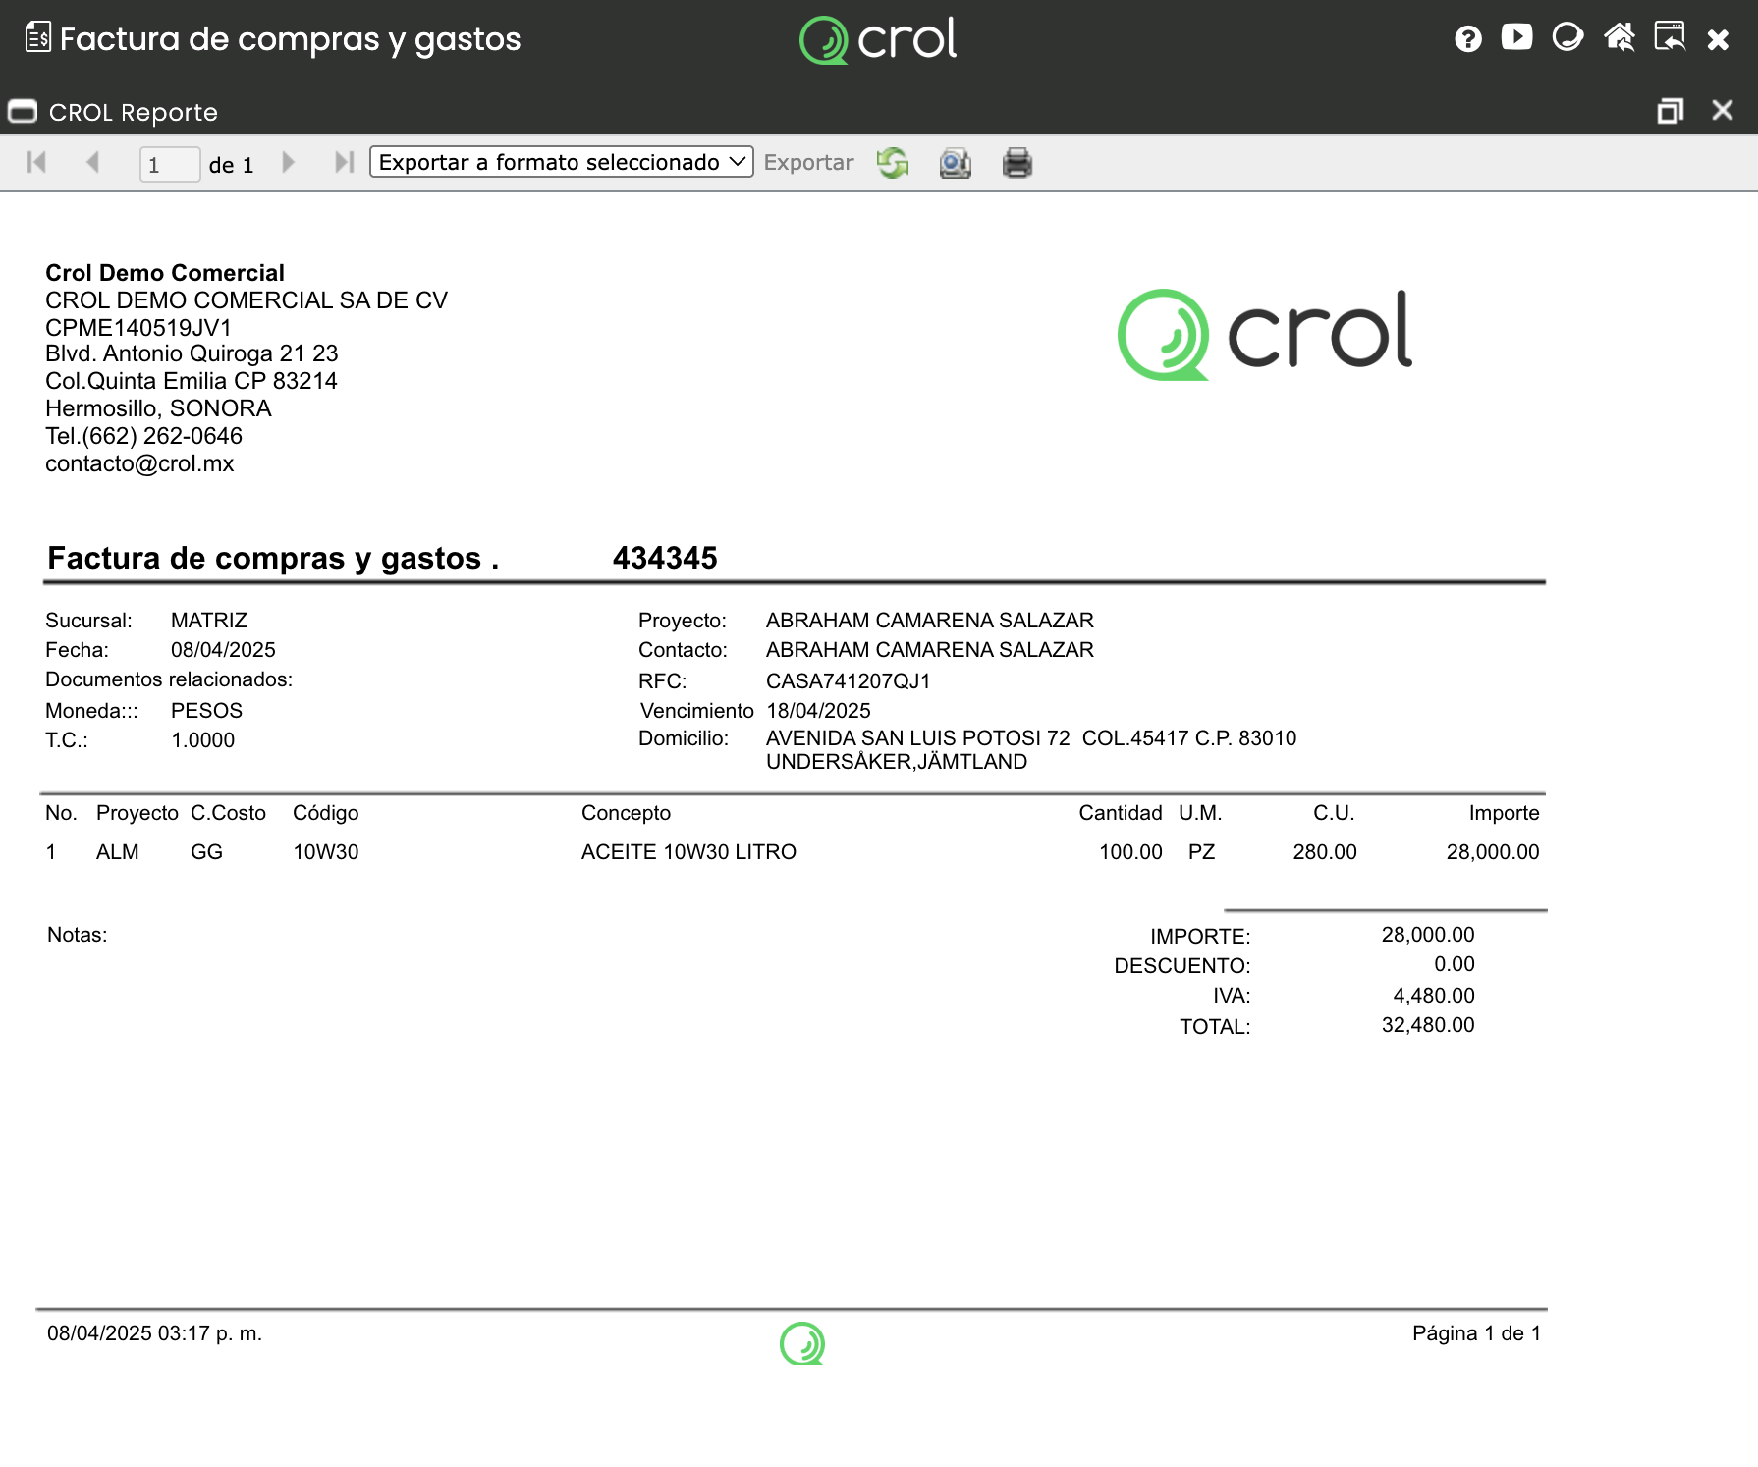This screenshot has width=1758, height=1467.
Task: Click the T.C. value 1.0000
Action: tap(203, 740)
